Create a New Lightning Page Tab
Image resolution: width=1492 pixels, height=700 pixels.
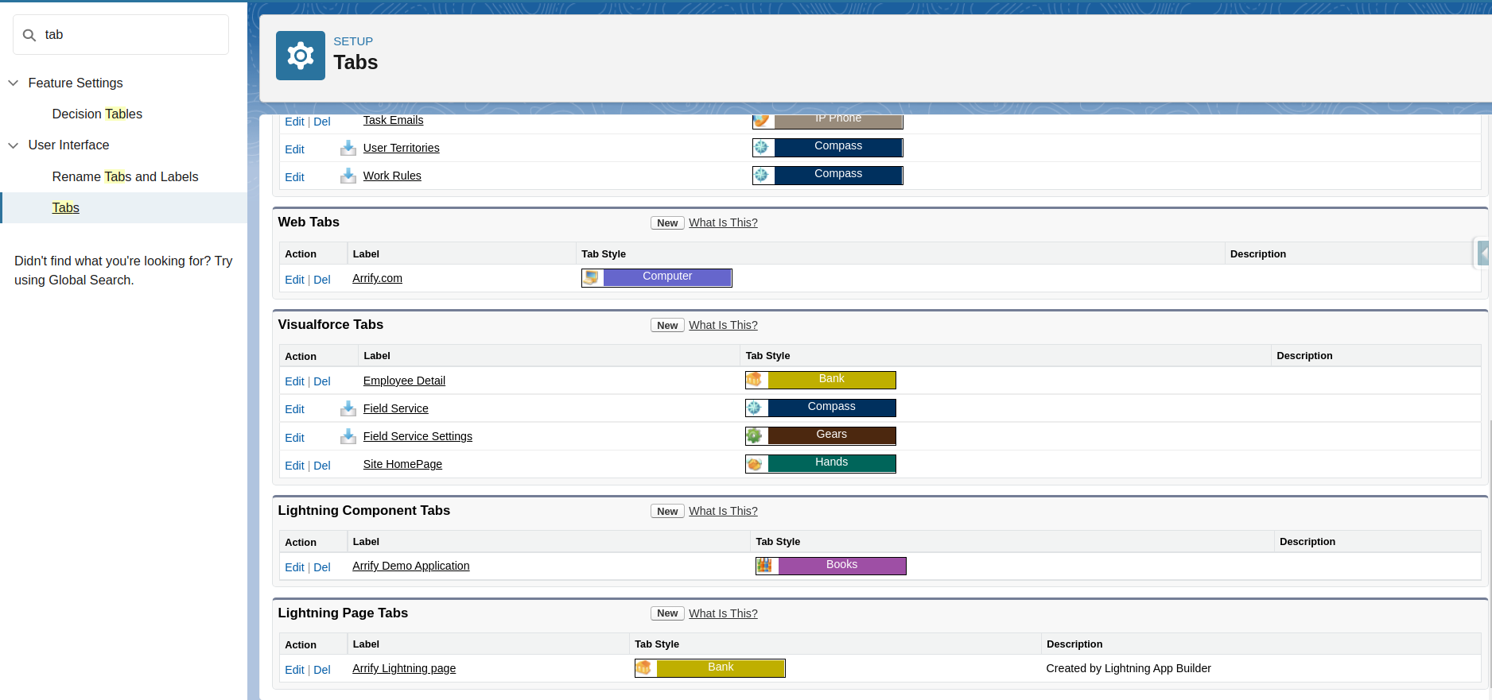coord(667,613)
